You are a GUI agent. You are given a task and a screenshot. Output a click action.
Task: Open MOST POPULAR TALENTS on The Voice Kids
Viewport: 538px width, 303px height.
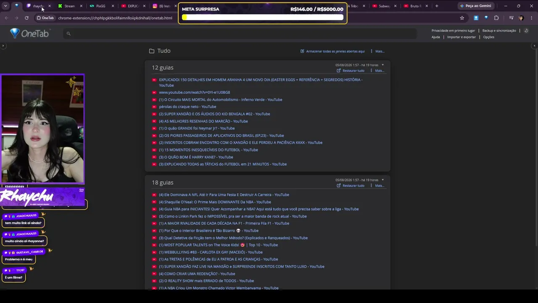point(218,245)
